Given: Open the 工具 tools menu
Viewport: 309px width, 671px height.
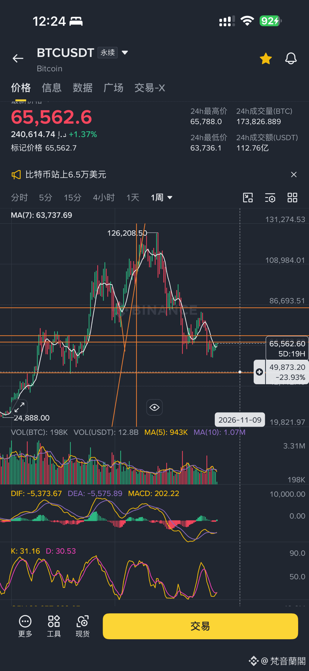Looking at the screenshot, I should 54,626.
